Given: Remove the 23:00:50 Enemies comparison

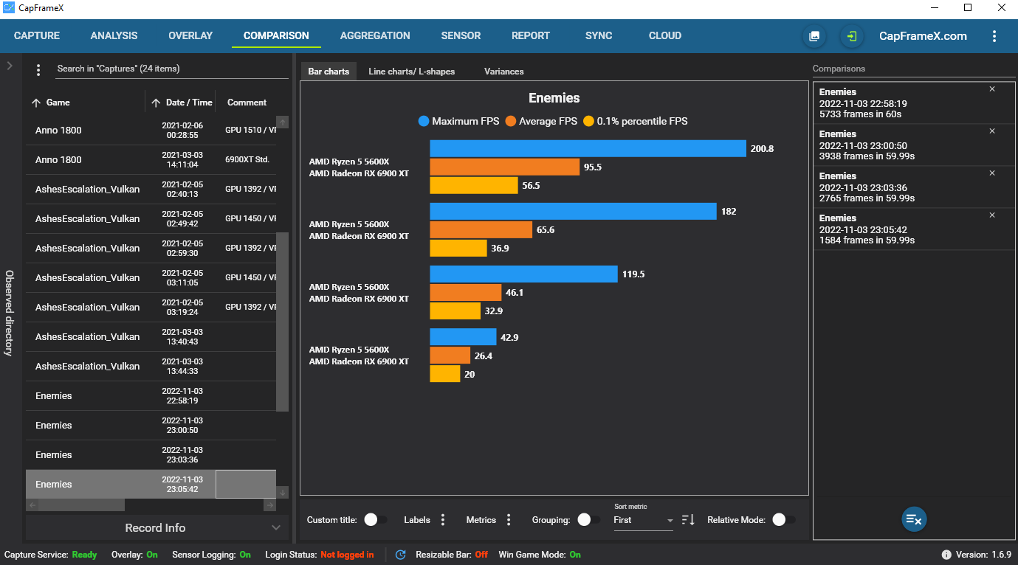Looking at the screenshot, I should 992,131.
